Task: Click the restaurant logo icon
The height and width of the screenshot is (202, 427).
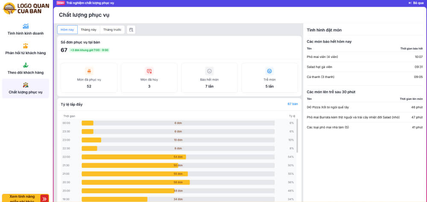Action: pos(9,9)
